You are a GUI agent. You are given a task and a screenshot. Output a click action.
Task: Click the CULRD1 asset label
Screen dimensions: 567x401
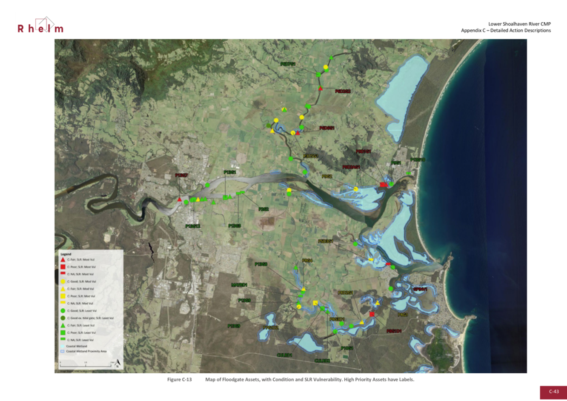point(284,355)
